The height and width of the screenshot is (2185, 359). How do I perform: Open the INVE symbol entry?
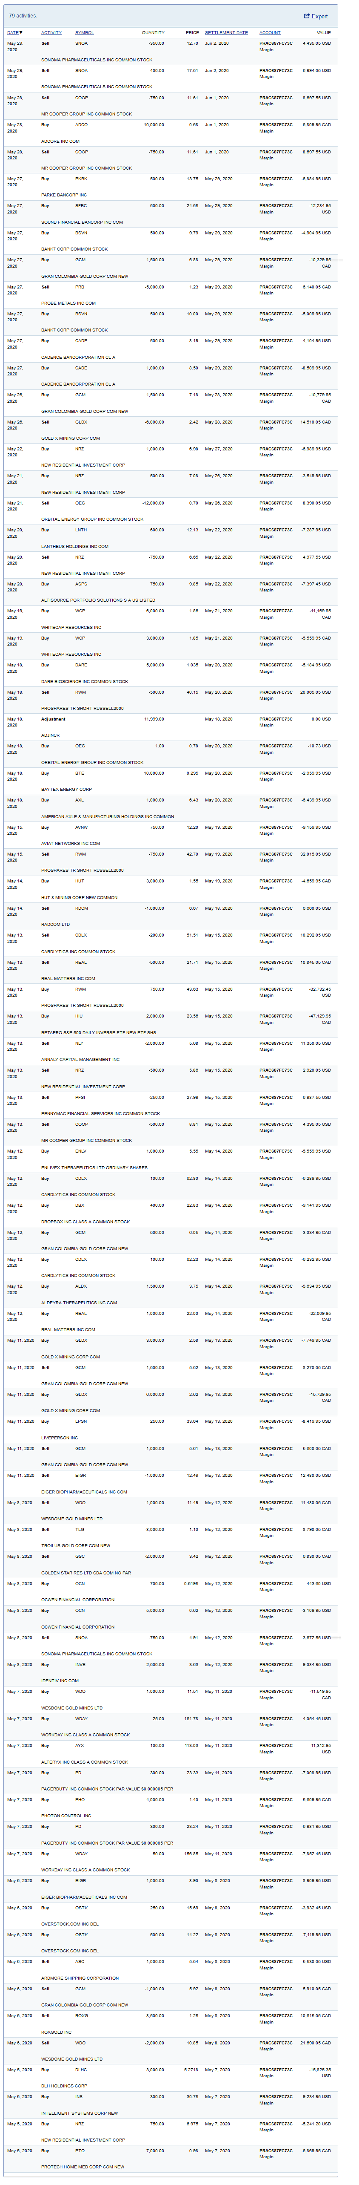(x=80, y=1664)
